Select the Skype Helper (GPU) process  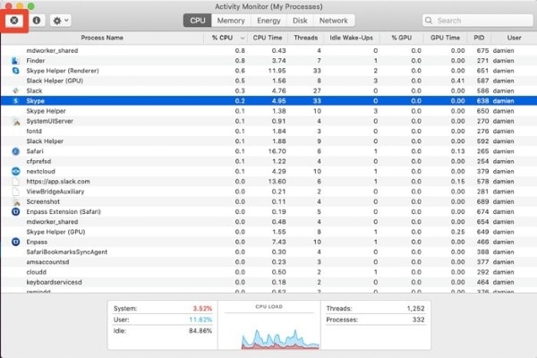tap(268, 232)
